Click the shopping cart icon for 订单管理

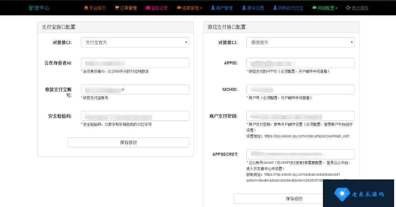coord(117,8)
